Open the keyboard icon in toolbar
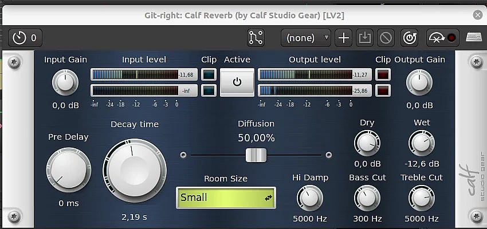 pos(474,38)
